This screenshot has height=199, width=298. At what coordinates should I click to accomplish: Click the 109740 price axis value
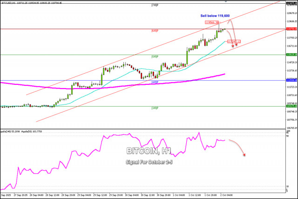point(292,103)
